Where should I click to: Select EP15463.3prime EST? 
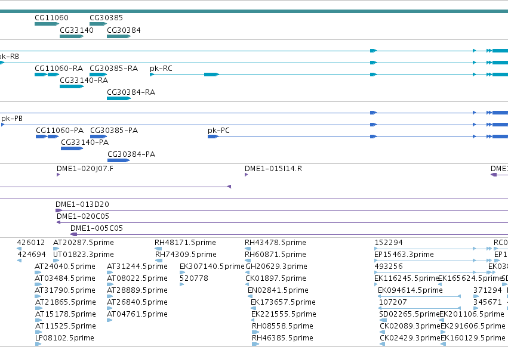click(x=433, y=261)
